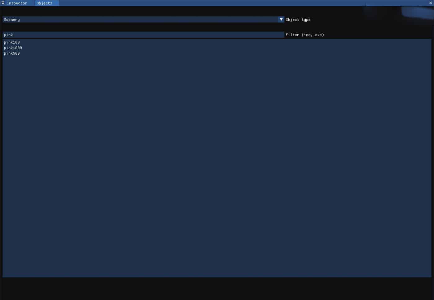Click the empty title bar area
Screen dimensions: 434x300
click(x=217, y=3)
